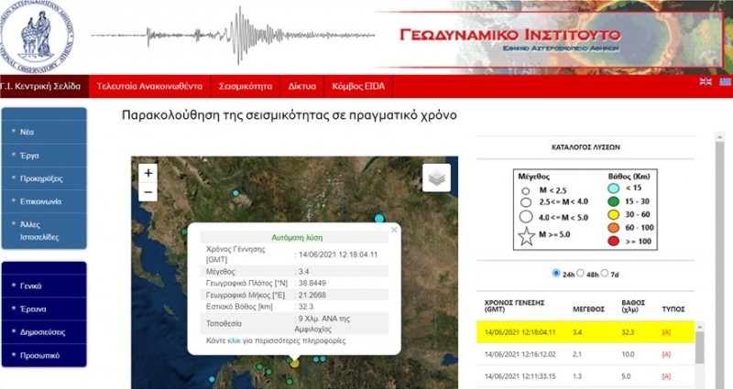Select the 48h time range radio
Viewport: 733px width, 389px height.
pos(581,273)
